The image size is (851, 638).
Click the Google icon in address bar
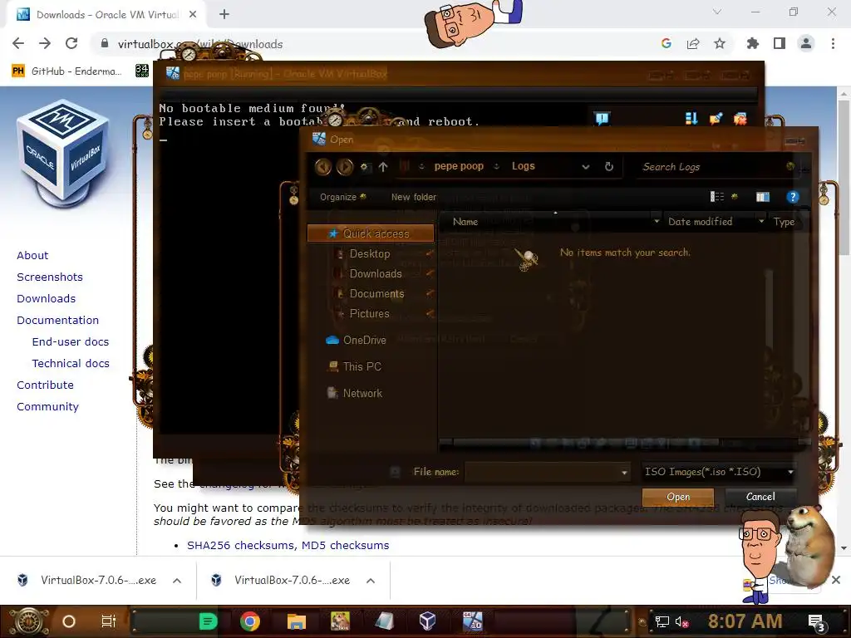click(x=667, y=43)
